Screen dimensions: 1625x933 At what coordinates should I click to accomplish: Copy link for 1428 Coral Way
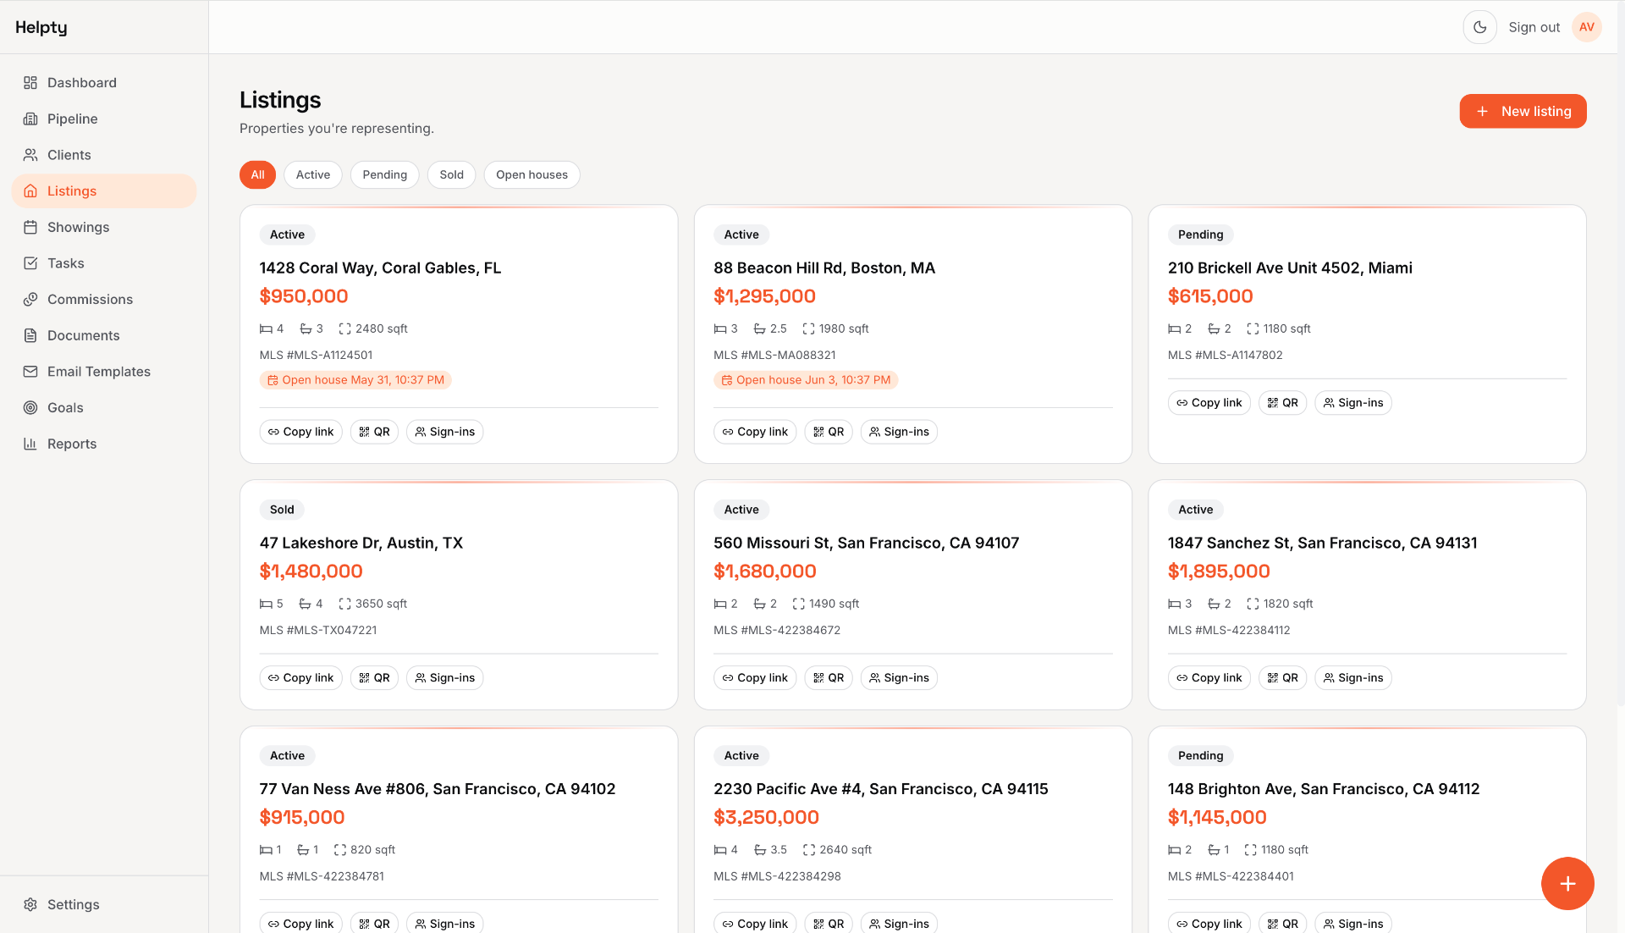click(x=300, y=432)
